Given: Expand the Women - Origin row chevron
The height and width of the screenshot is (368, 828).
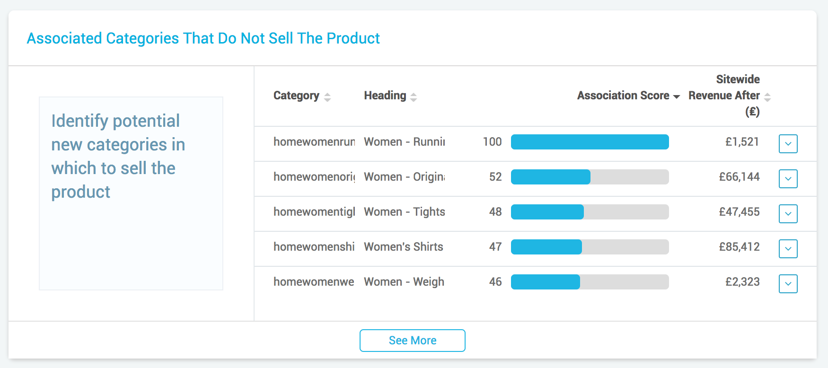Looking at the screenshot, I should click(x=788, y=179).
